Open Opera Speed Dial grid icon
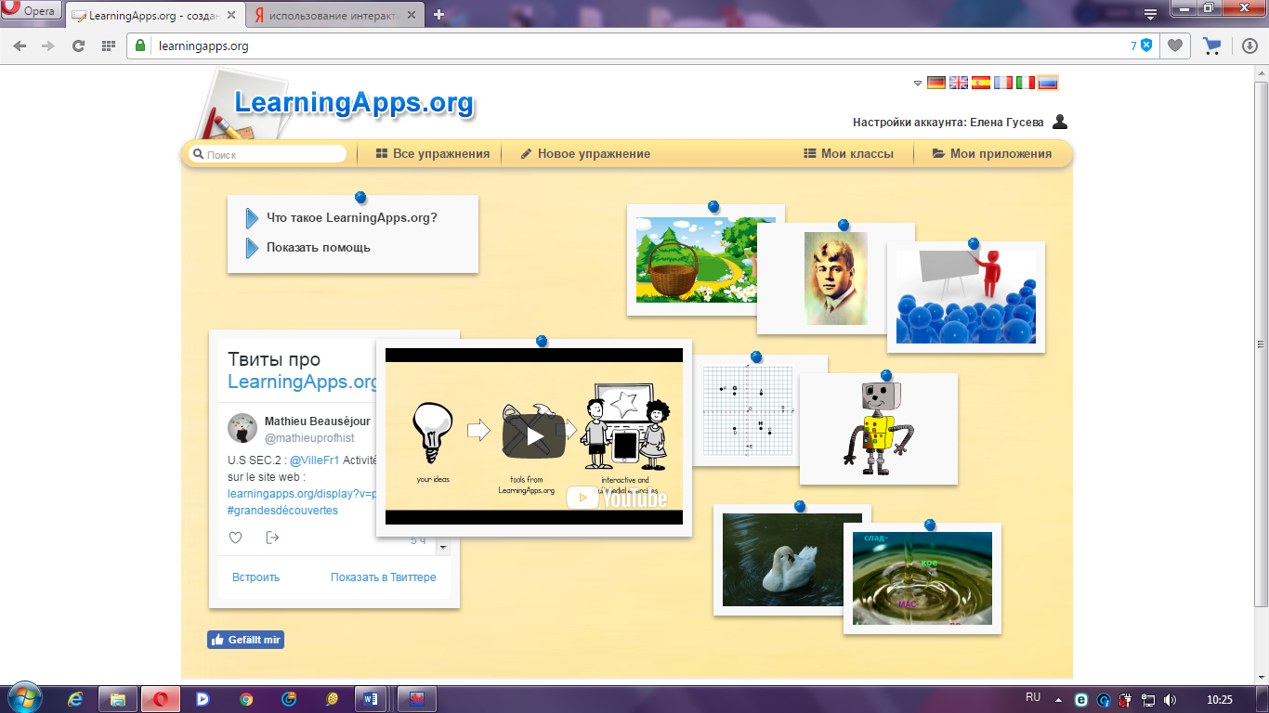 (x=109, y=45)
